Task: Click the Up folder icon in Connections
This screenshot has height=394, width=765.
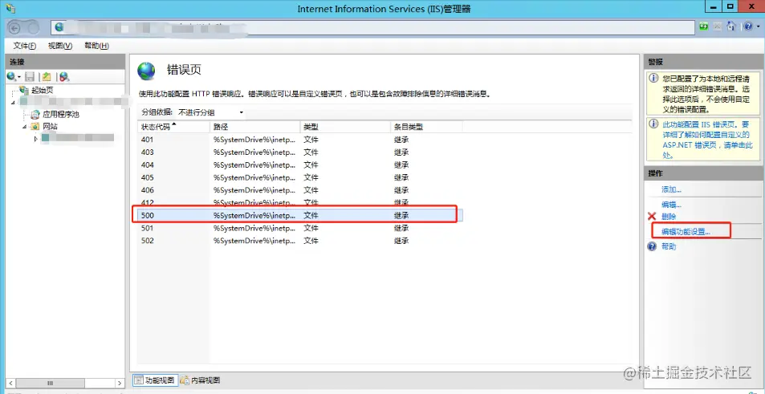Action: point(47,76)
